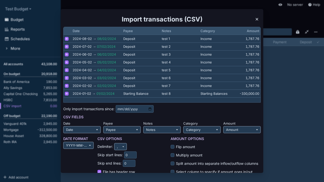Open the Reports page in sidebar
Image resolution: width=324 pixels, height=182 pixels.
click(x=17, y=29)
